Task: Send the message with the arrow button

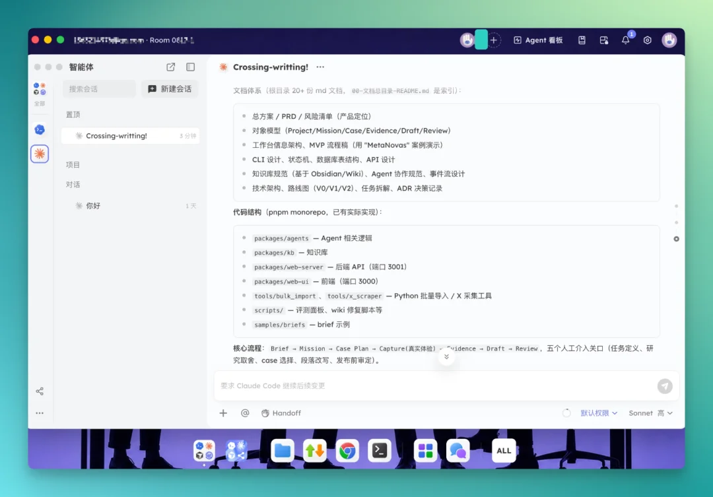Action: tap(665, 386)
